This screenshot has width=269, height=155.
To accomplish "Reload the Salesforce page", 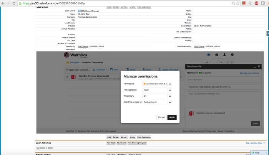I will pyautogui.click(x=14, y=3).
